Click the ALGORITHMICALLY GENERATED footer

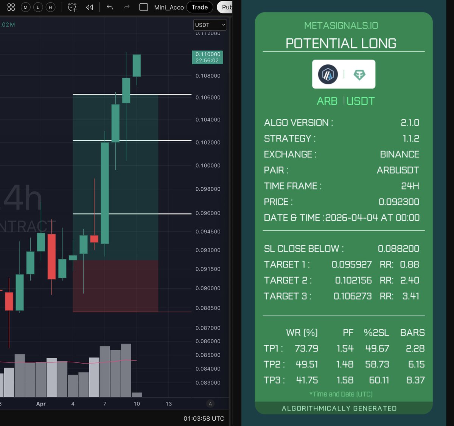click(339, 409)
